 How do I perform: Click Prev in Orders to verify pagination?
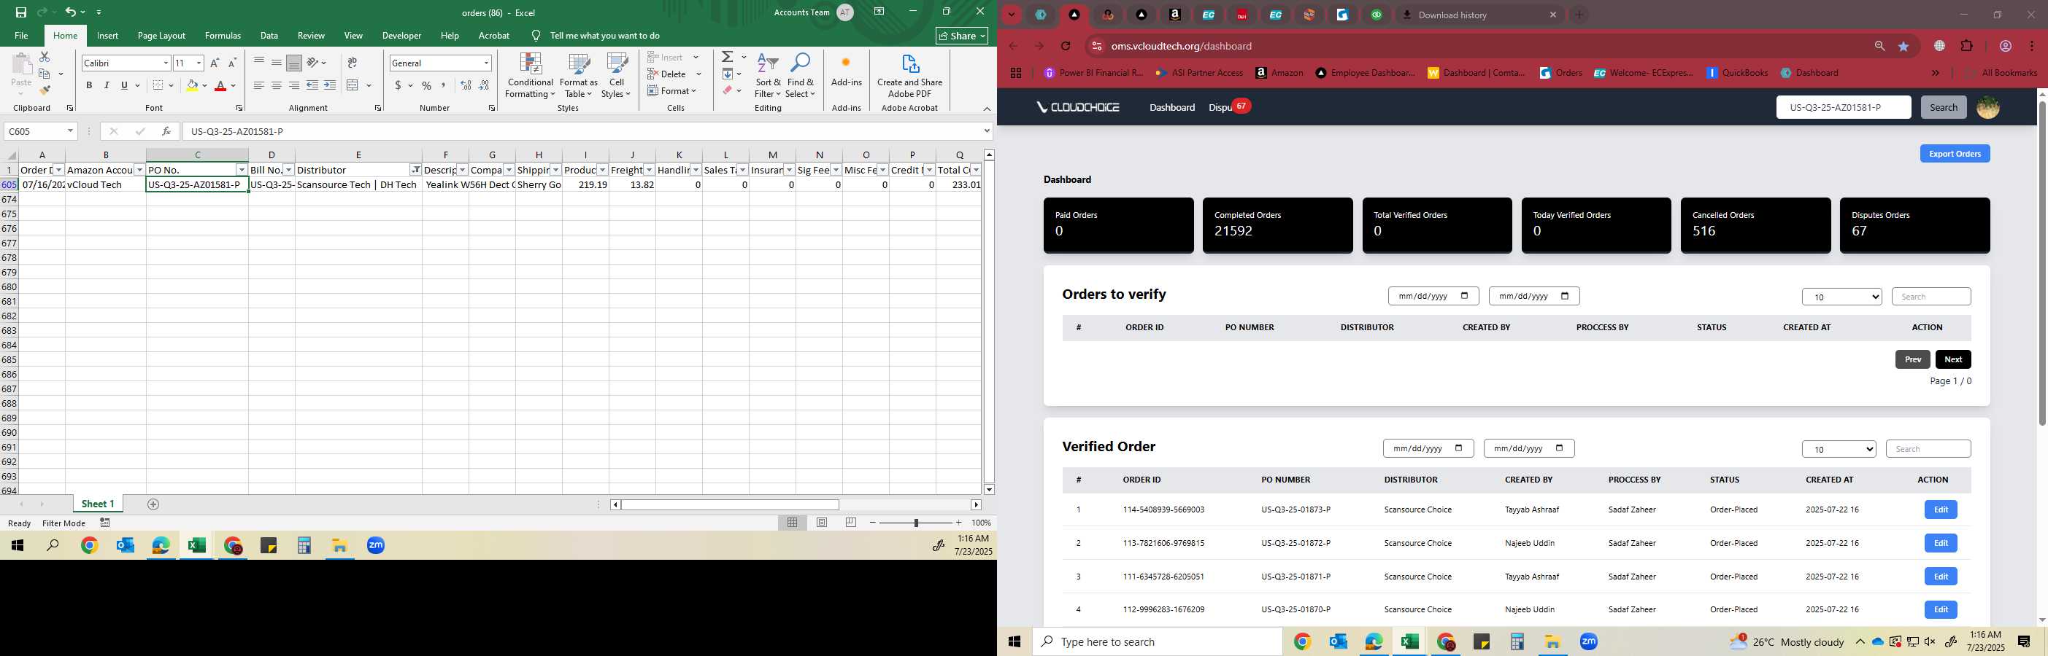tap(1912, 360)
